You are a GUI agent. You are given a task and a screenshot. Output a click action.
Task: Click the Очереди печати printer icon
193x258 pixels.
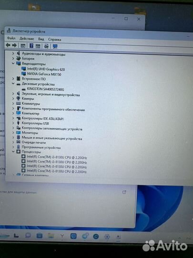point(19,142)
